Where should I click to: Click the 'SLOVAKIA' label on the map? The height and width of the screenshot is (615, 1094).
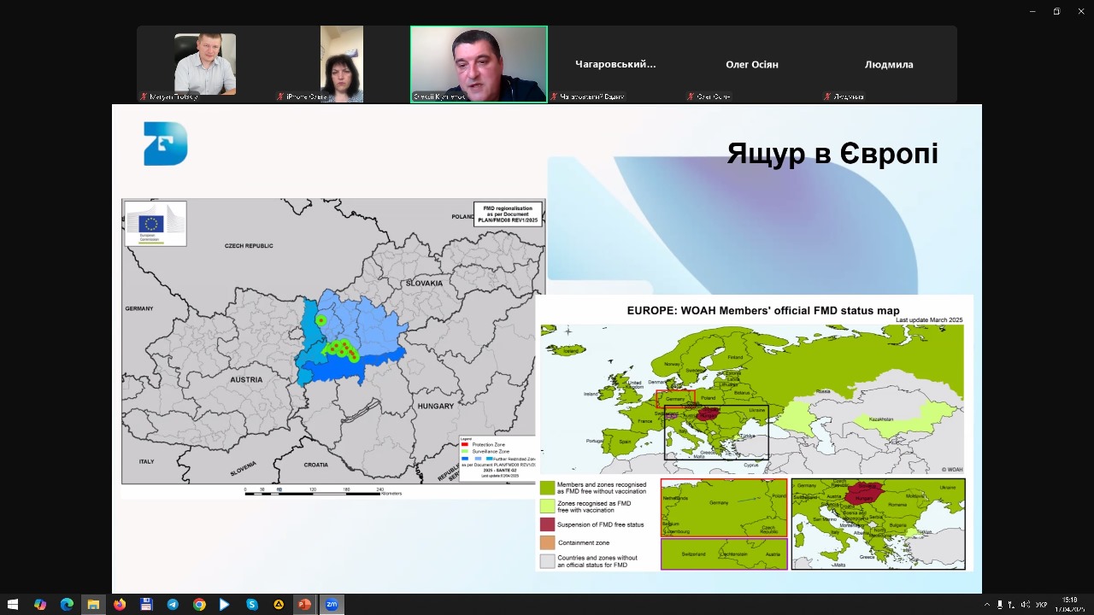[424, 283]
